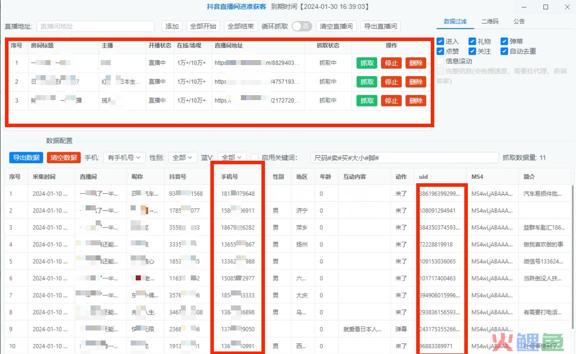The height and width of the screenshot is (354, 576).
Task: Uncheck the 弹幕 filter checkbox
Action: pyautogui.click(x=504, y=42)
